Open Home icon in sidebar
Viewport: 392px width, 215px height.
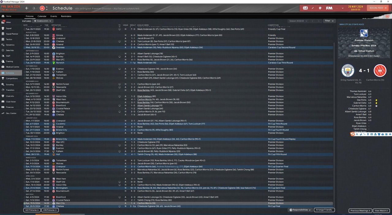tap(3, 16)
